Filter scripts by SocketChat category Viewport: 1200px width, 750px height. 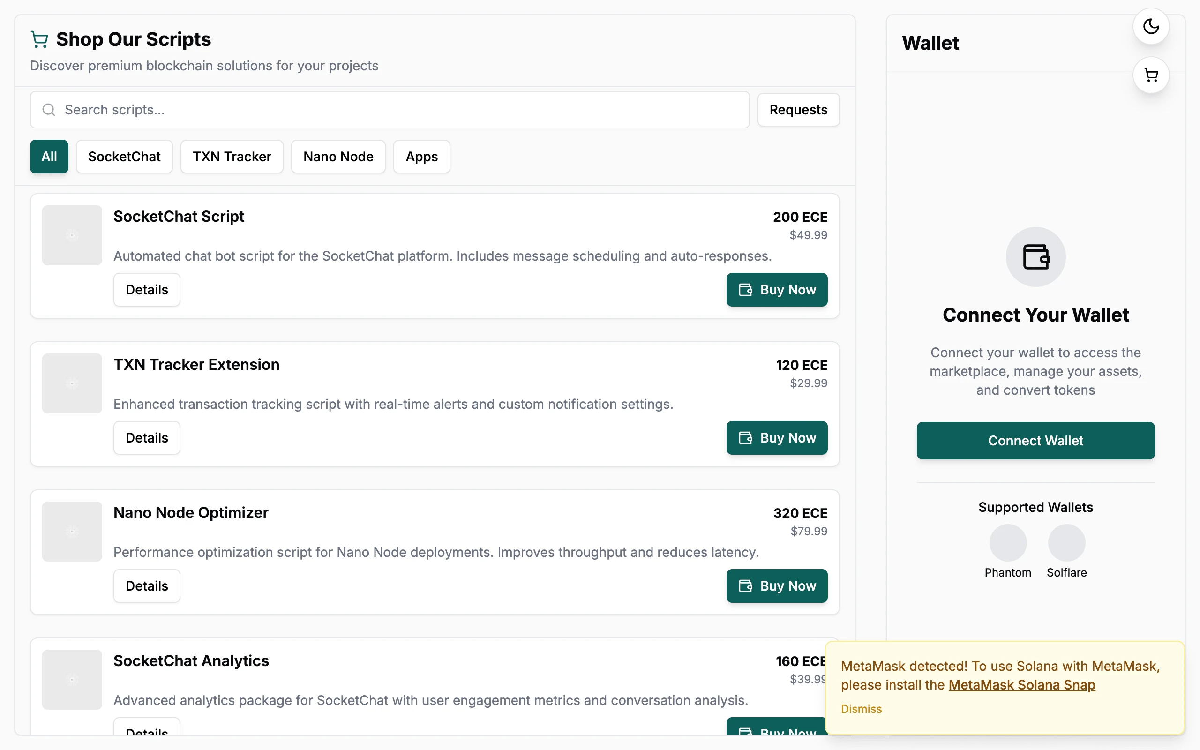[x=125, y=157]
